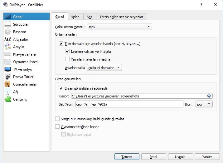The width and height of the screenshot is (223, 163).
Task: Select Arayüz label in category list
Action: click(19, 47)
